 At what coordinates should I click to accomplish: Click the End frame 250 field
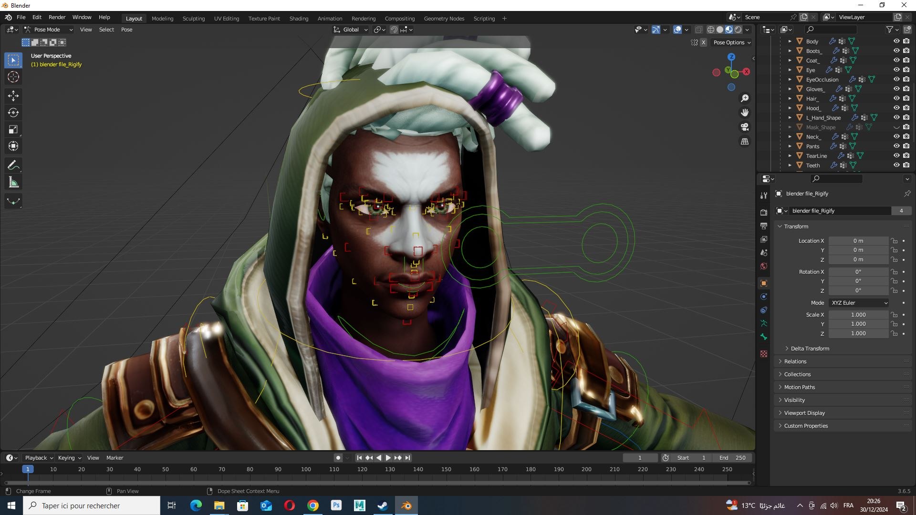[x=732, y=458]
